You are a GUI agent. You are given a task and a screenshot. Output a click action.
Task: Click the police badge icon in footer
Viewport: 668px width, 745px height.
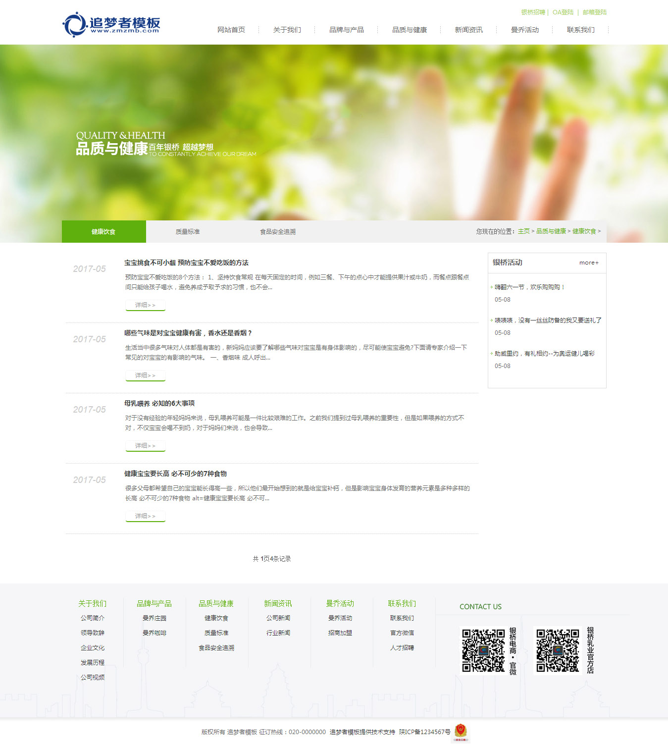461,731
